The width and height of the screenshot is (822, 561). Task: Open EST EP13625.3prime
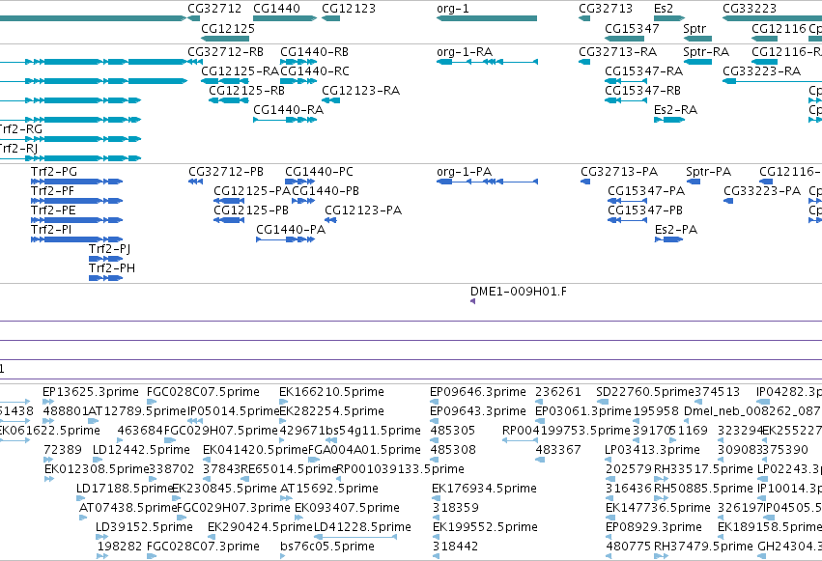[91, 392]
